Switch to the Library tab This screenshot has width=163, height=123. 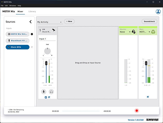pyautogui.click(x=32, y=11)
